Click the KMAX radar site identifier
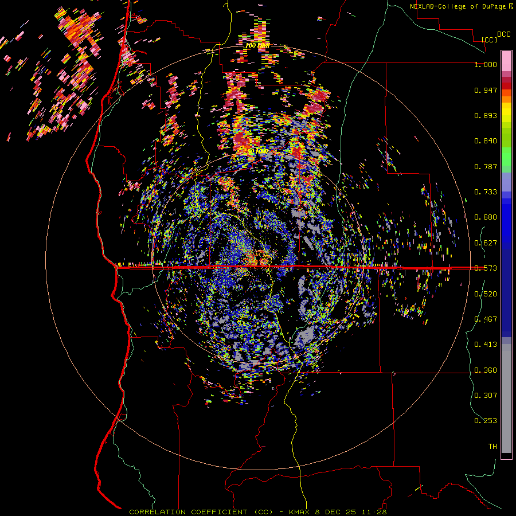Screen dimensions: 516x516 tap(300, 512)
